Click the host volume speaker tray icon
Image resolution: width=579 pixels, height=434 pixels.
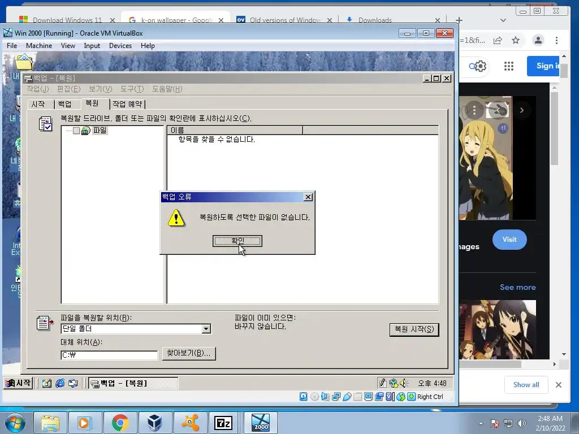pyautogui.click(x=522, y=423)
